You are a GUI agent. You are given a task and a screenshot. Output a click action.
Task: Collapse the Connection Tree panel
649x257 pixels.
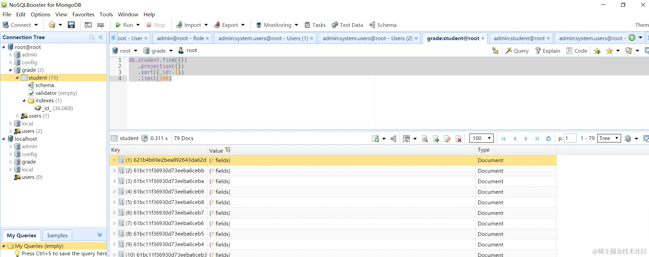(101, 37)
